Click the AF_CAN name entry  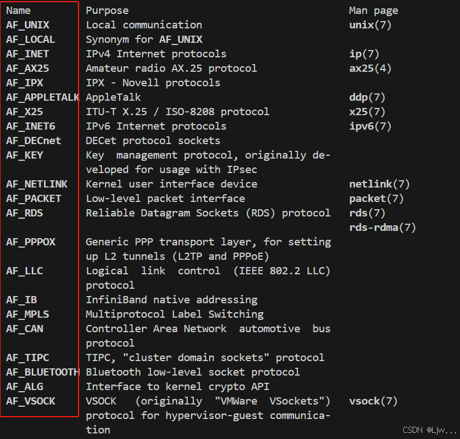tap(25, 329)
